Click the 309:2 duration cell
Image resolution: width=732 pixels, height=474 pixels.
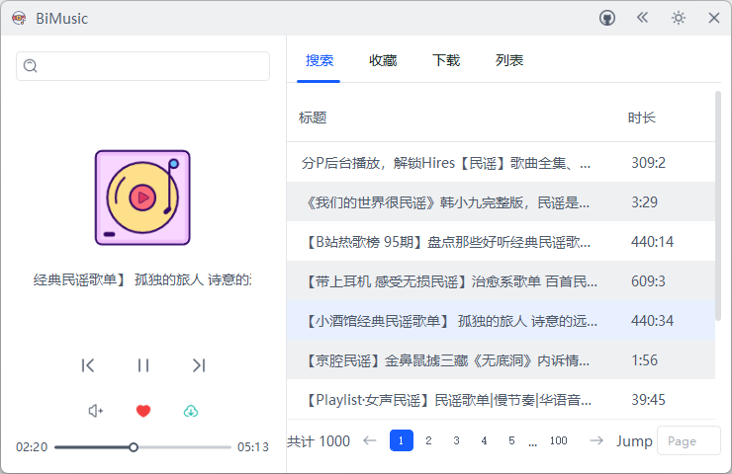click(x=649, y=163)
